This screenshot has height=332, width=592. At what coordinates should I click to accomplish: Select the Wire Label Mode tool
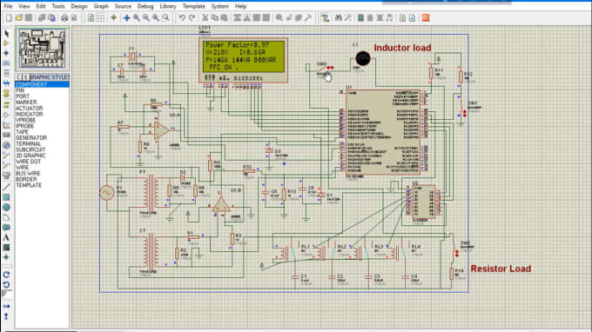coord(6,63)
